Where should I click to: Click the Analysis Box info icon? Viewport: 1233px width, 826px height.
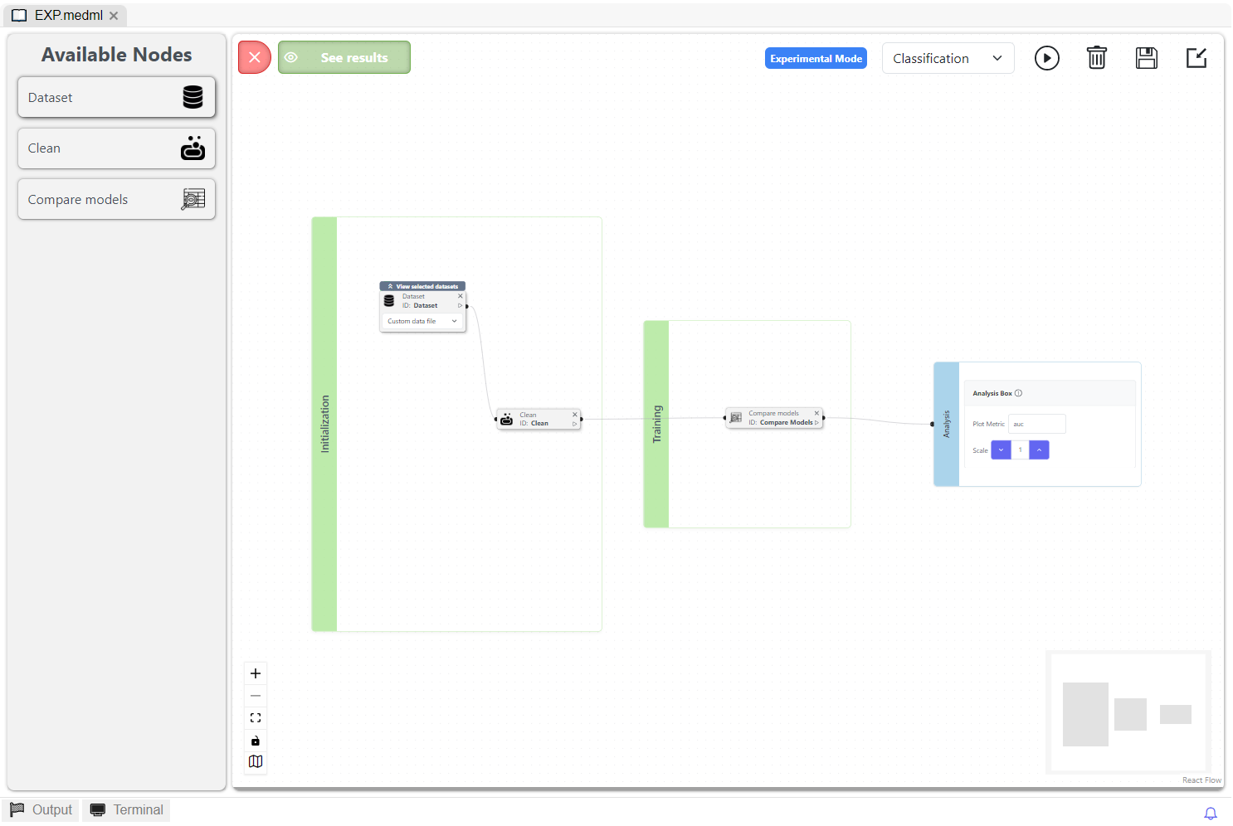(x=1019, y=393)
